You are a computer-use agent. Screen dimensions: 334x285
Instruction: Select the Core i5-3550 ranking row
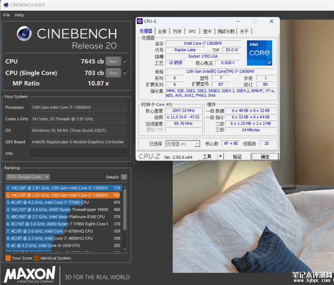tap(63, 246)
